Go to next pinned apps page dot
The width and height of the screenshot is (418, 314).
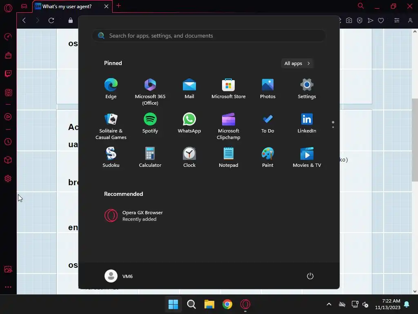tap(333, 127)
